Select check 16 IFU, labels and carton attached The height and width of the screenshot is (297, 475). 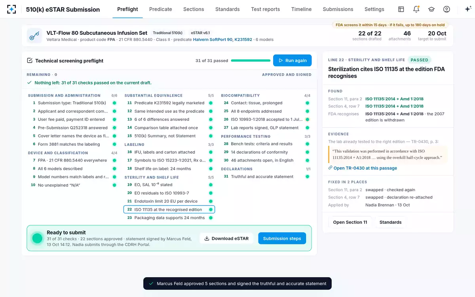click(169, 152)
